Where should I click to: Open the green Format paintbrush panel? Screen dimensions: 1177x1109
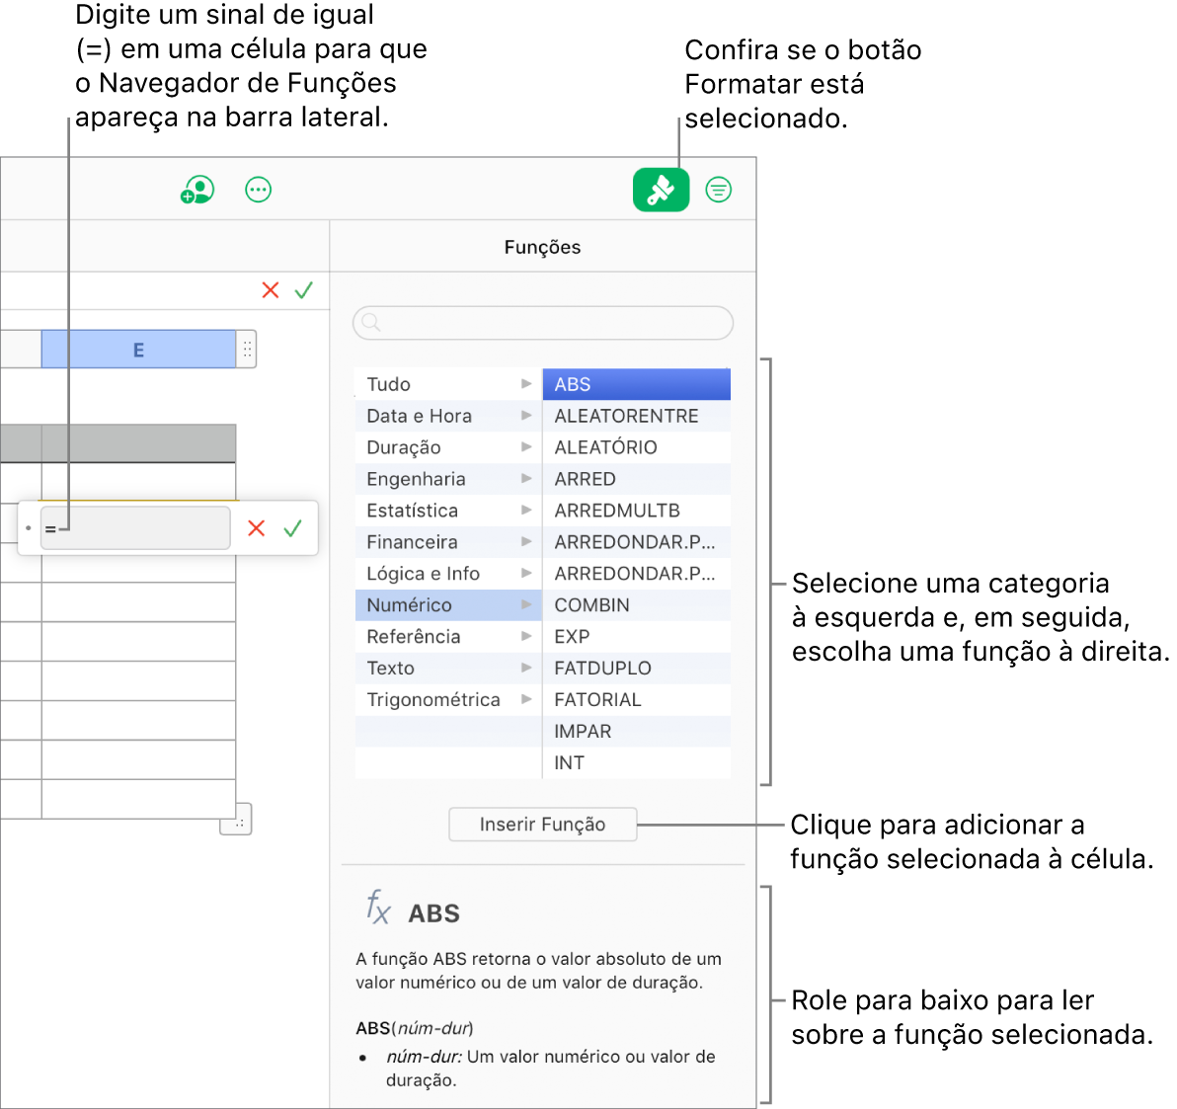pos(661,190)
